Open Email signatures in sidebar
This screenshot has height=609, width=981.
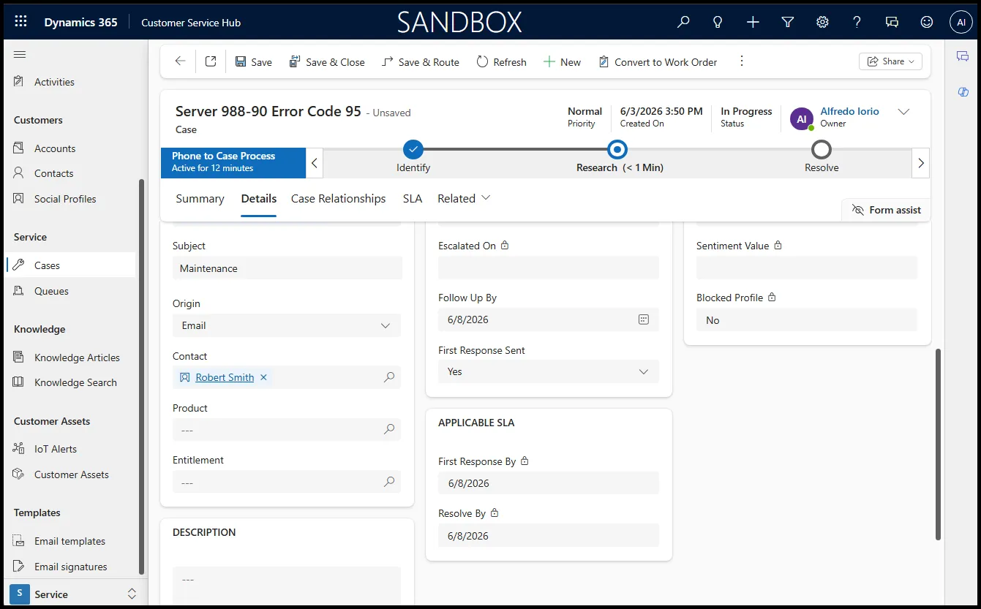[x=70, y=567]
